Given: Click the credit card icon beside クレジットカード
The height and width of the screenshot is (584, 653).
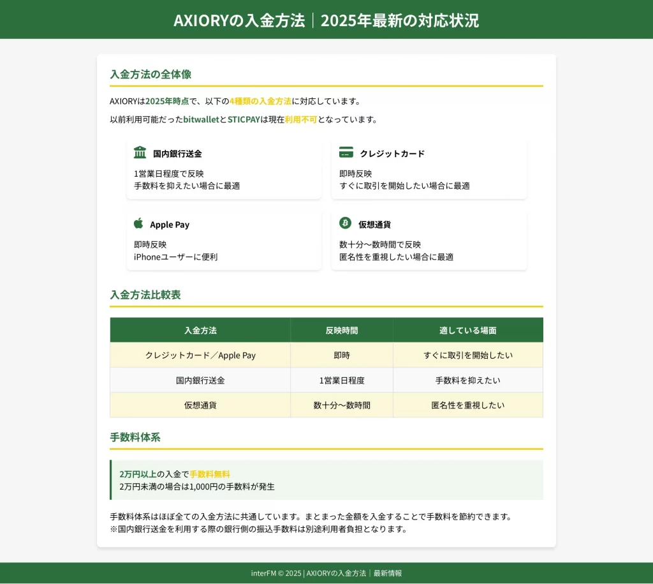Looking at the screenshot, I should tap(346, 153).
